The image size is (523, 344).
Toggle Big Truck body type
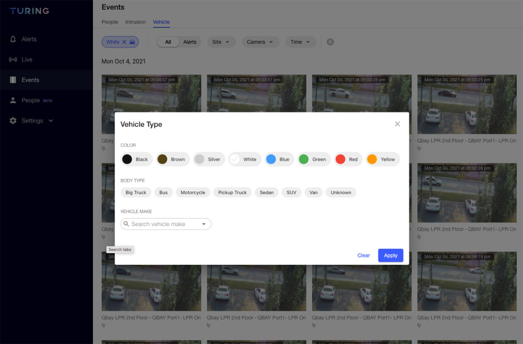(x=136, y=192)
